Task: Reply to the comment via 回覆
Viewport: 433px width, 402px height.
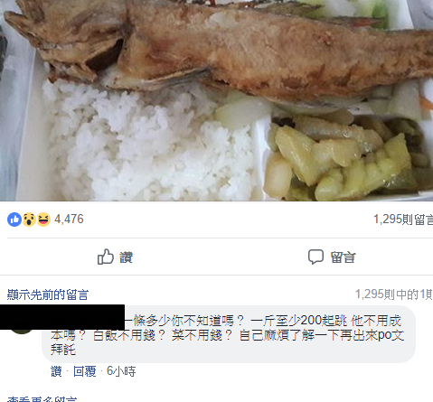Action: (x=85, y=371)
